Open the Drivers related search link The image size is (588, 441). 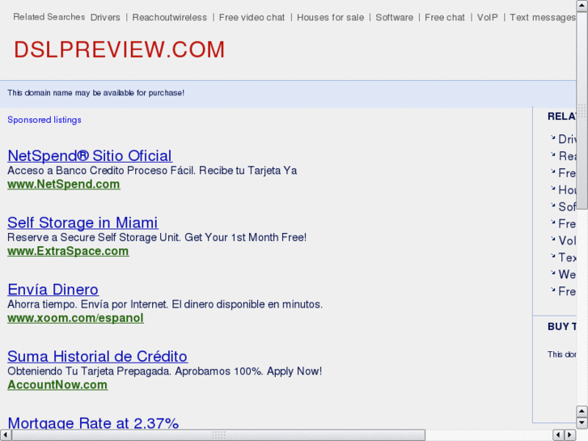coord(105,17)
